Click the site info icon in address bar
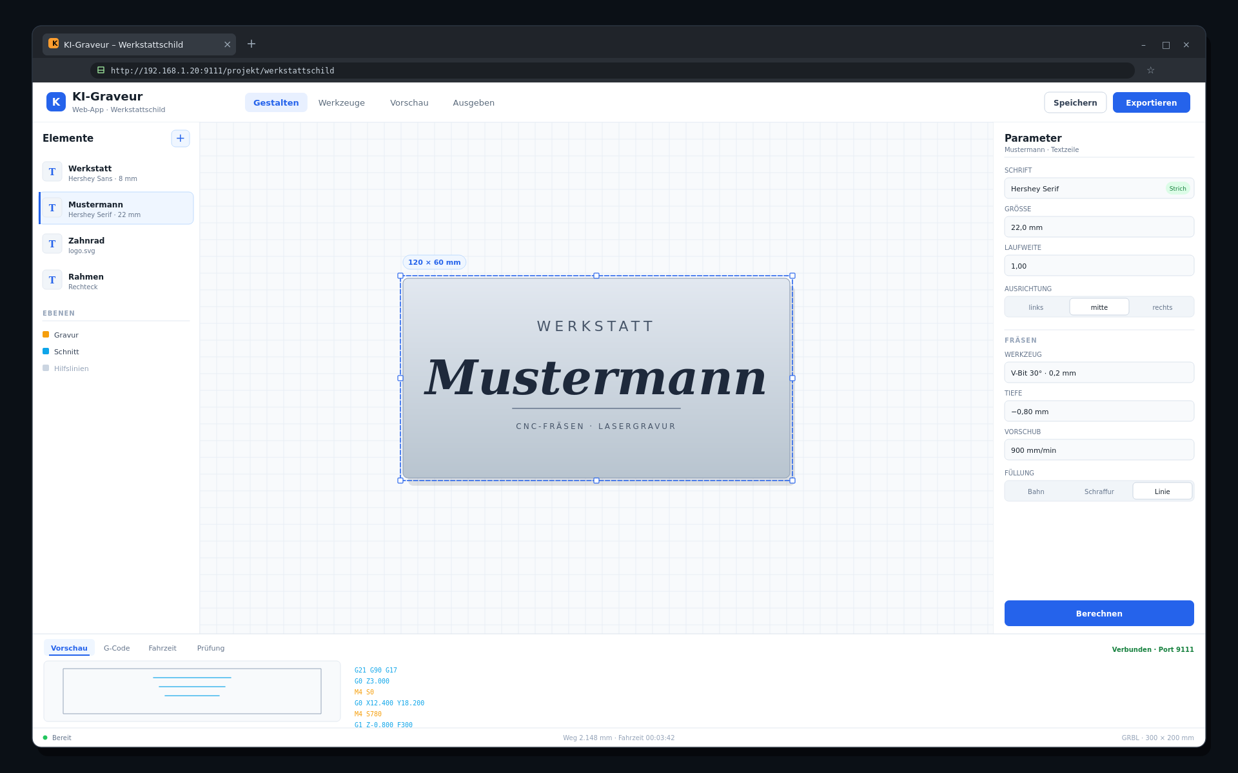 pos(101,70)
